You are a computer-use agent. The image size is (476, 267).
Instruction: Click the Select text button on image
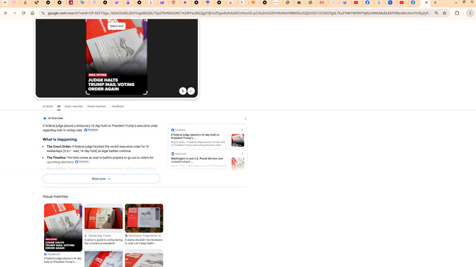(117, 26)
